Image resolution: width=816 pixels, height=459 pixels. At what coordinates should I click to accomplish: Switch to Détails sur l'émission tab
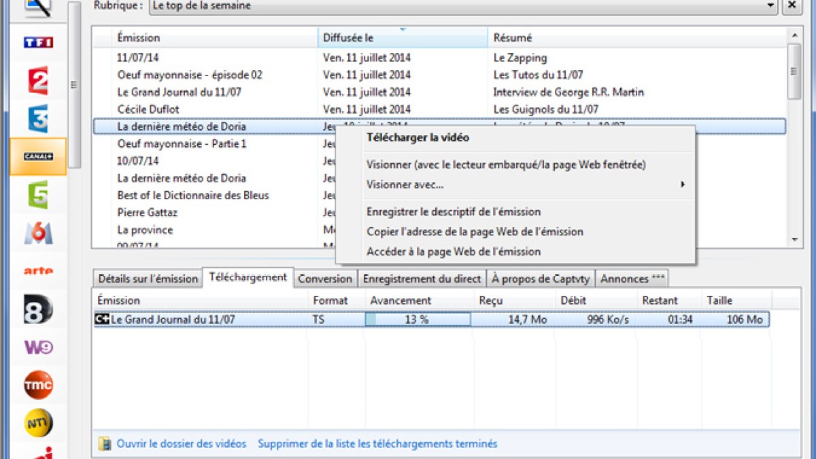[x=148, y=279]
